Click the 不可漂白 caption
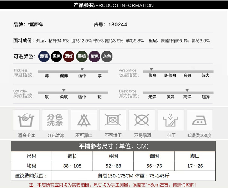 [x=84, y=135]
